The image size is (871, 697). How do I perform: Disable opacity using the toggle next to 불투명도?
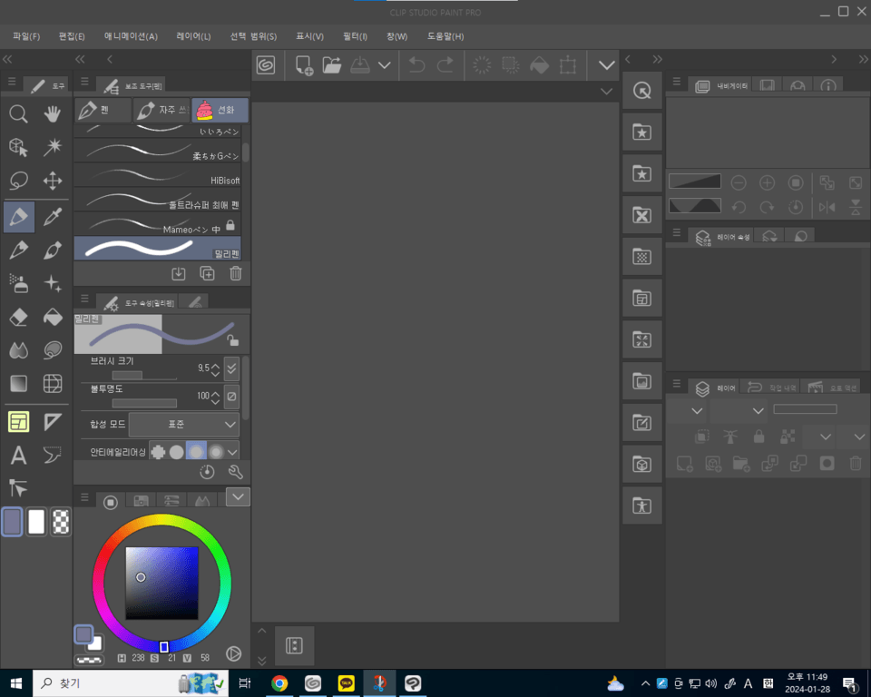231,397
